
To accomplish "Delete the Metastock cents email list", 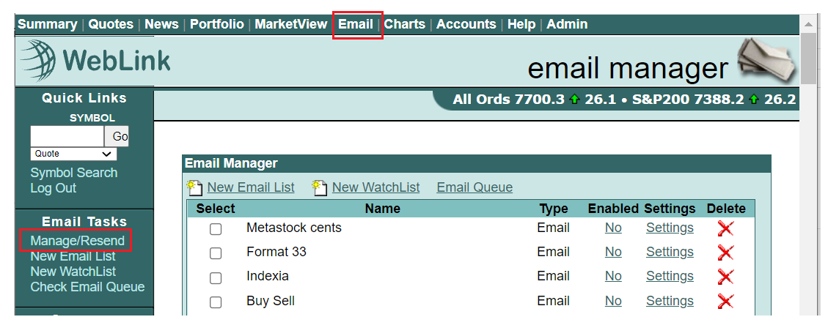I will [x=725, y=228].
